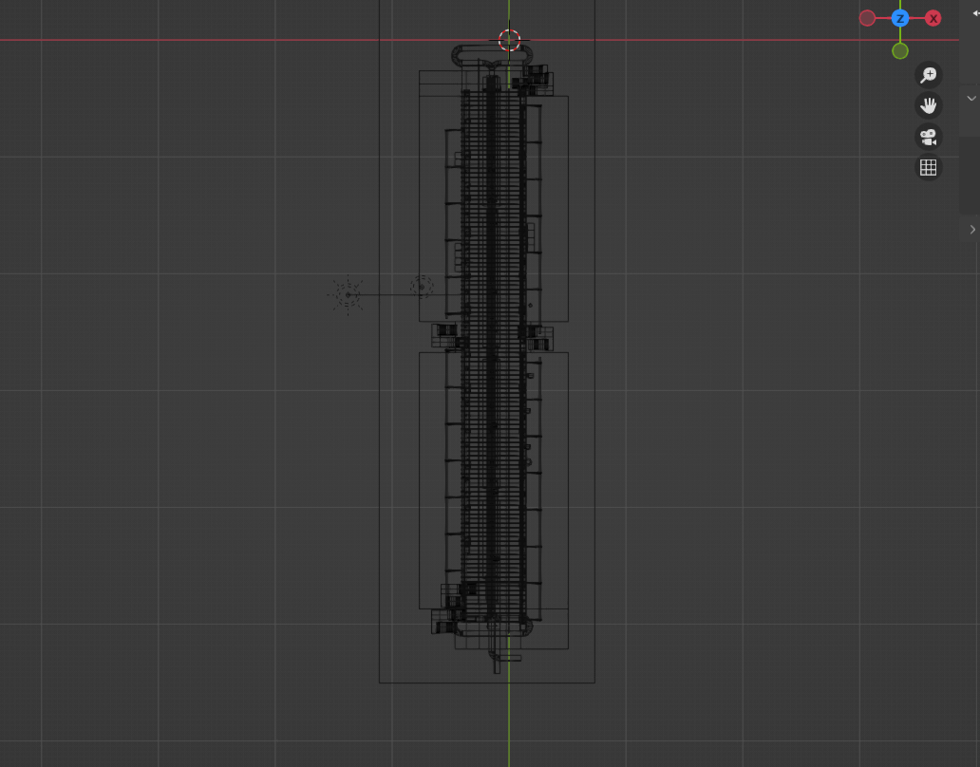Click the 3D cursor crosshair at the origin
Viewport: 980px width, 767px height.
[510, 40]
